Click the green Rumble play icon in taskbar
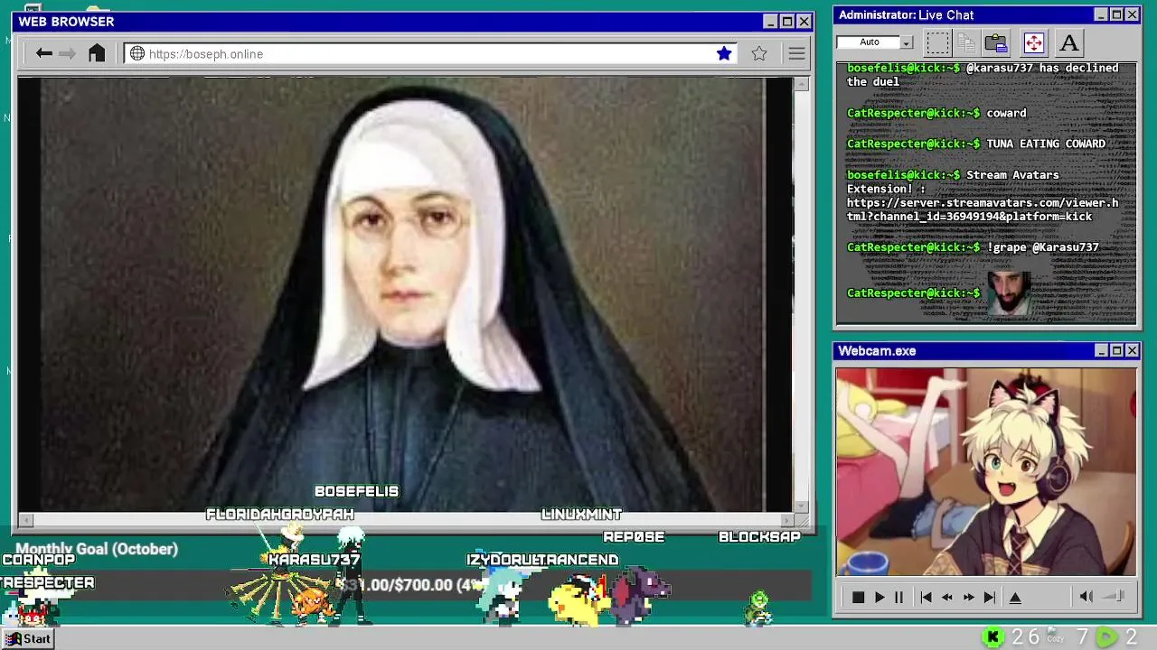Viewport: 1157px width, 650px height. pos(1106,637)
